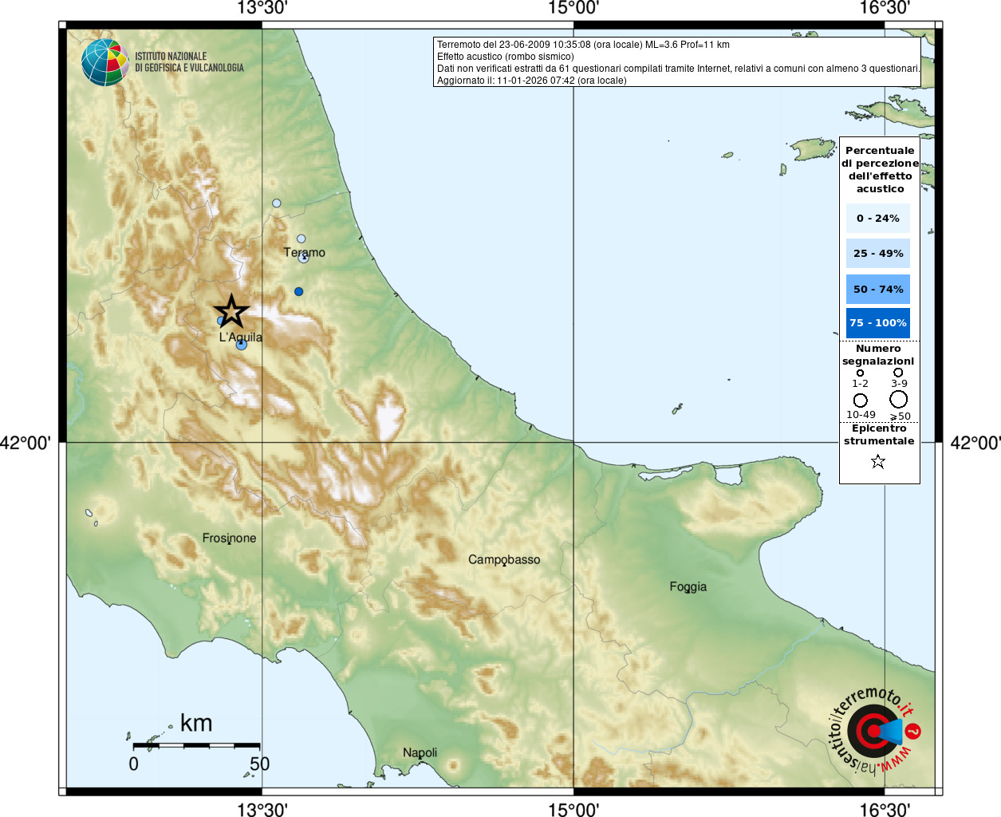Click the bottom 15°00' longitude label

(573, 810)
